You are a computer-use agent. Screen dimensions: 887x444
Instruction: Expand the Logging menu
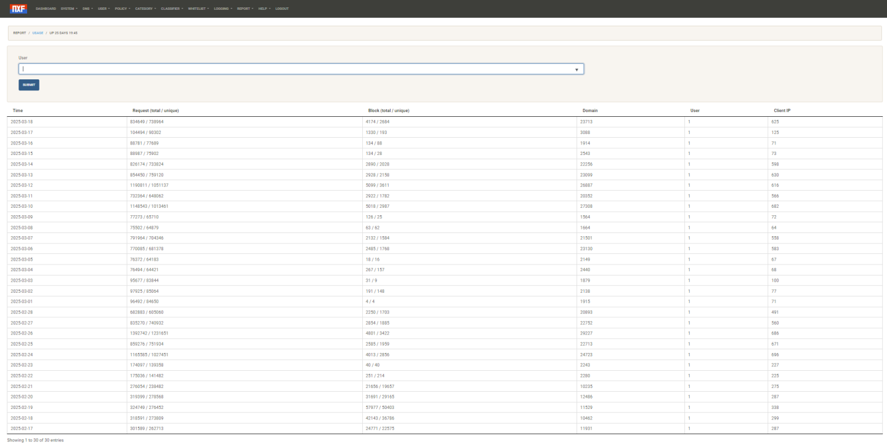tap(223, 9)
